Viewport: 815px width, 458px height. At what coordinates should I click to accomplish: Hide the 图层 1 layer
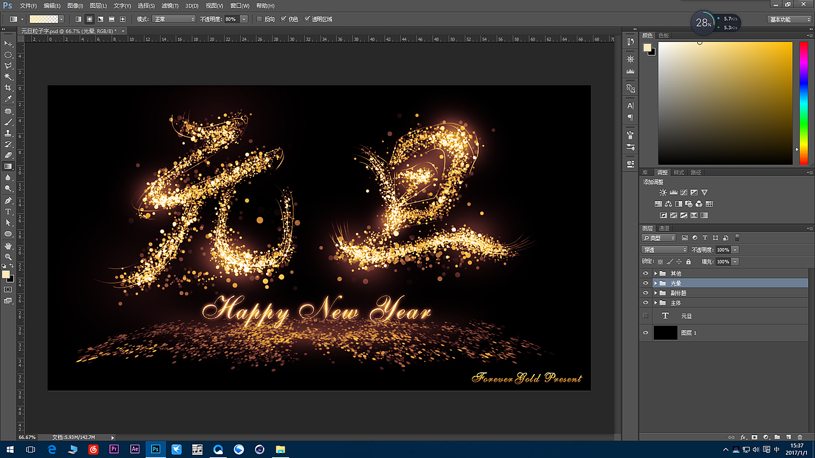(646, 333)
